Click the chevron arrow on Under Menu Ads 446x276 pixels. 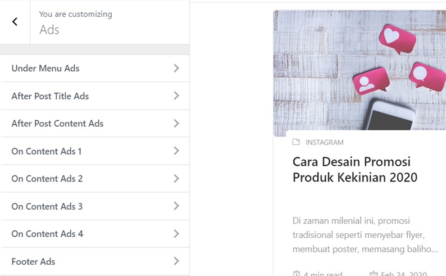tap(176, 68)
